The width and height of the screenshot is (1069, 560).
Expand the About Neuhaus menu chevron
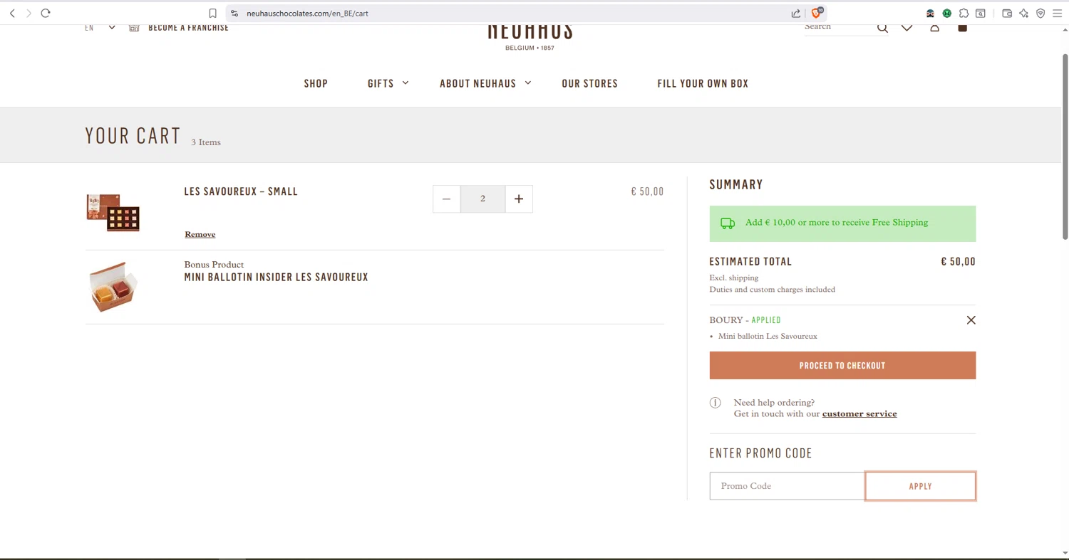[x=528, y=83]
